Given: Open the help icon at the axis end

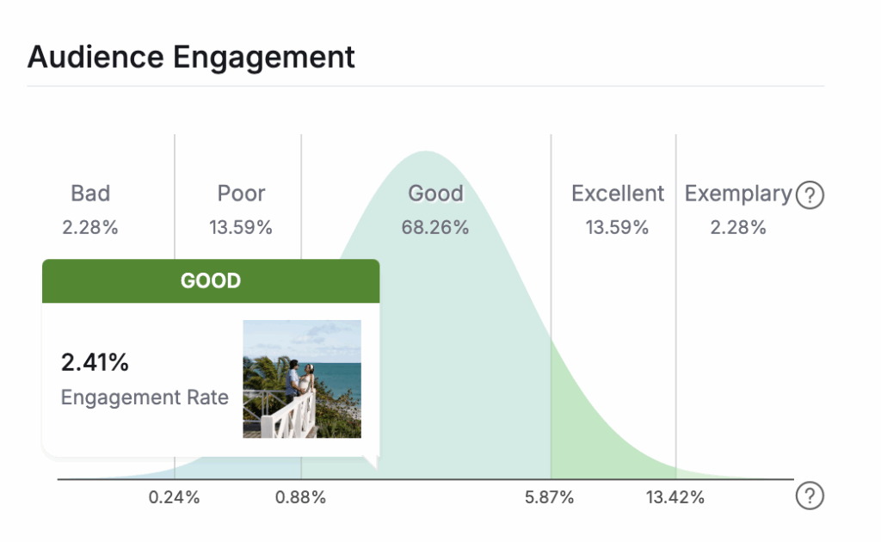Looking at the screenshot, I should pyautogui.click(x=810, y=496).
